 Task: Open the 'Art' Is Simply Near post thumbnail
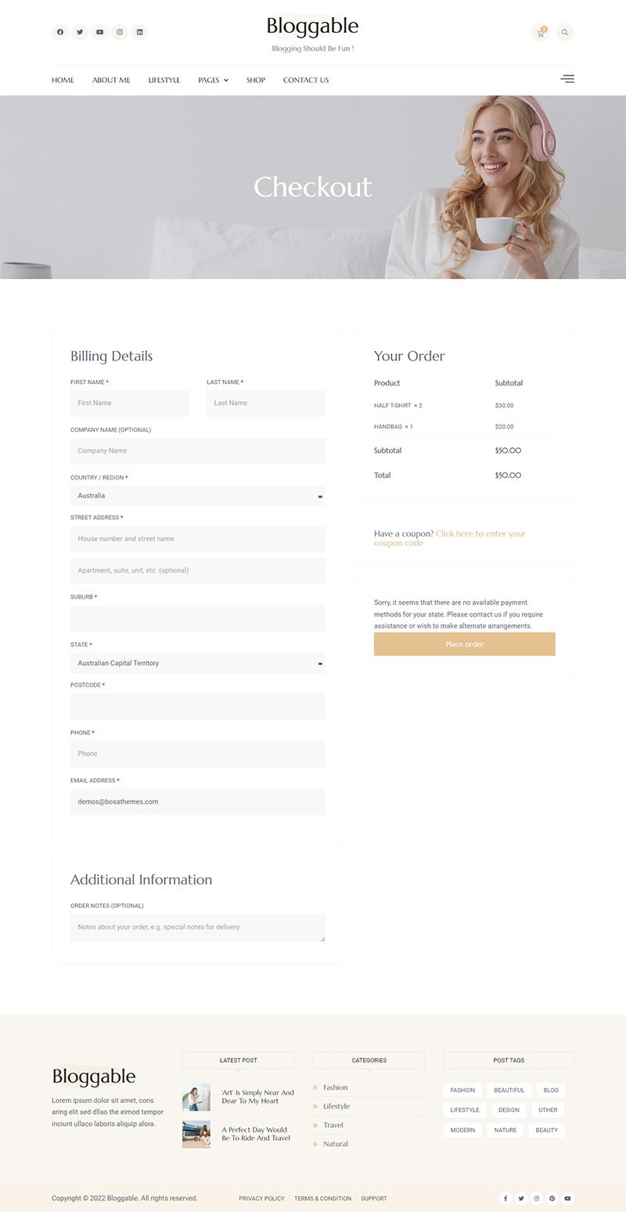click(196, 1097)
